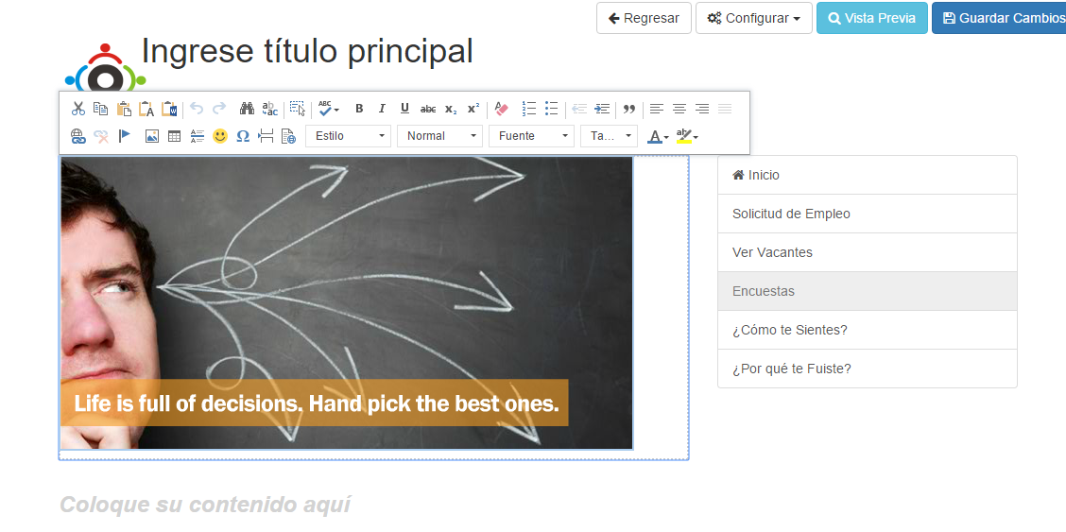Insert a table from the toolbar
1066x532 pixels.
(174, 136)
